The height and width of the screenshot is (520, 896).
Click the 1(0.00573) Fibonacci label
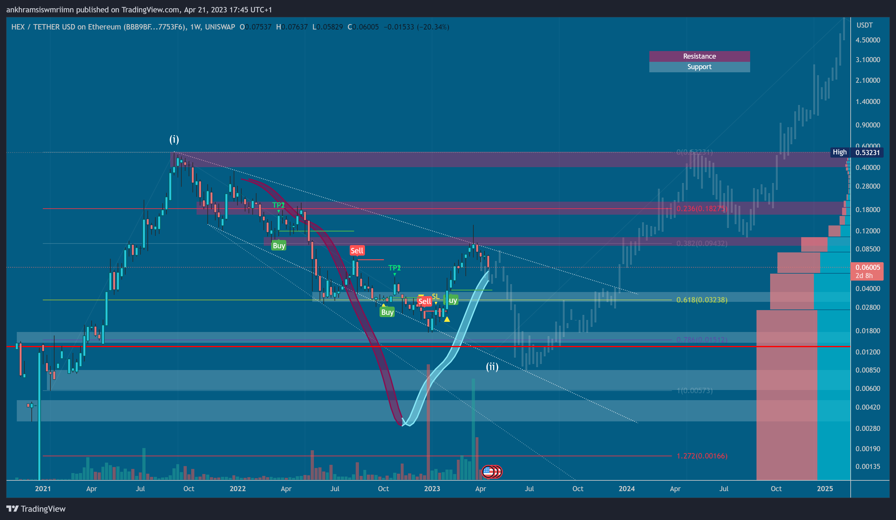[x=694, y=391]
